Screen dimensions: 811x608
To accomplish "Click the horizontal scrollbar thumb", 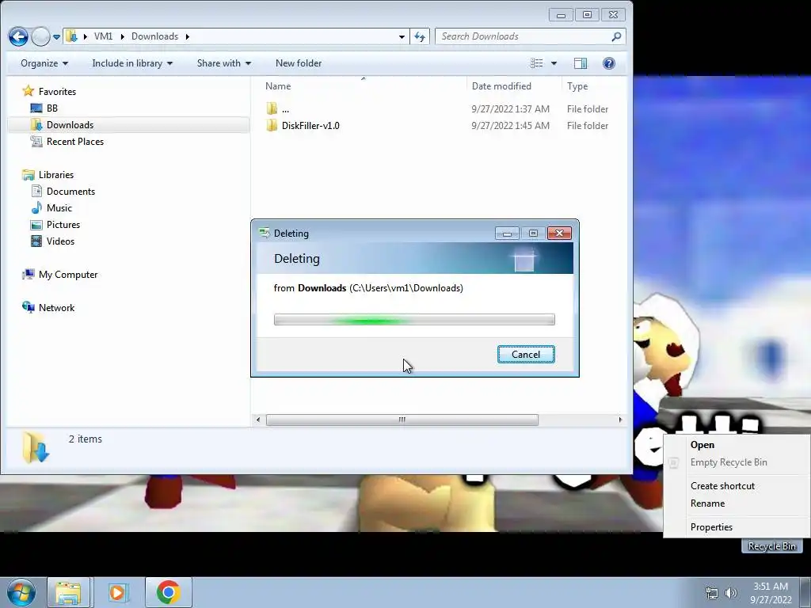I will pos(402,420).
